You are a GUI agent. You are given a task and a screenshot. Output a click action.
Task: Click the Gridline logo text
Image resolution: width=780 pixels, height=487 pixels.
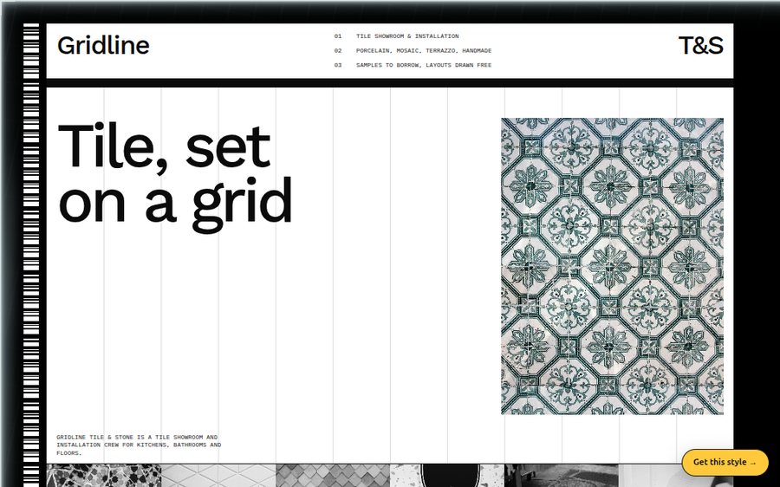[103, 45]
